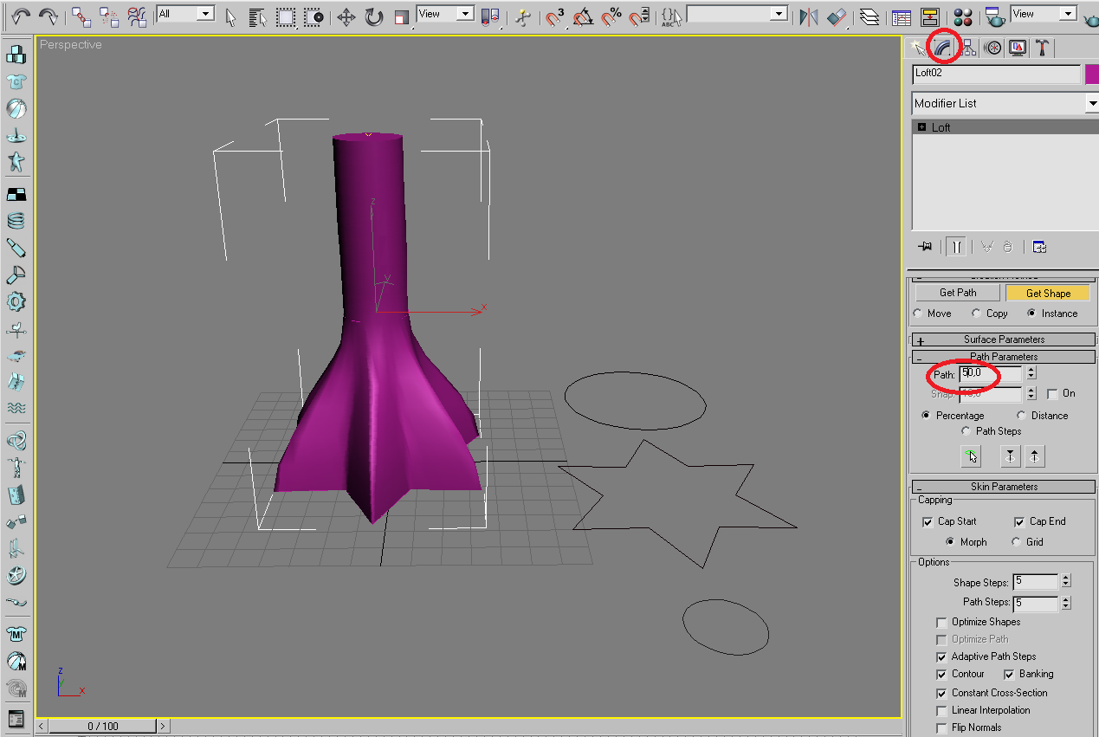Click the Pick Shape arrow button
Screen dimensions: 1099x737
[971, 456]
